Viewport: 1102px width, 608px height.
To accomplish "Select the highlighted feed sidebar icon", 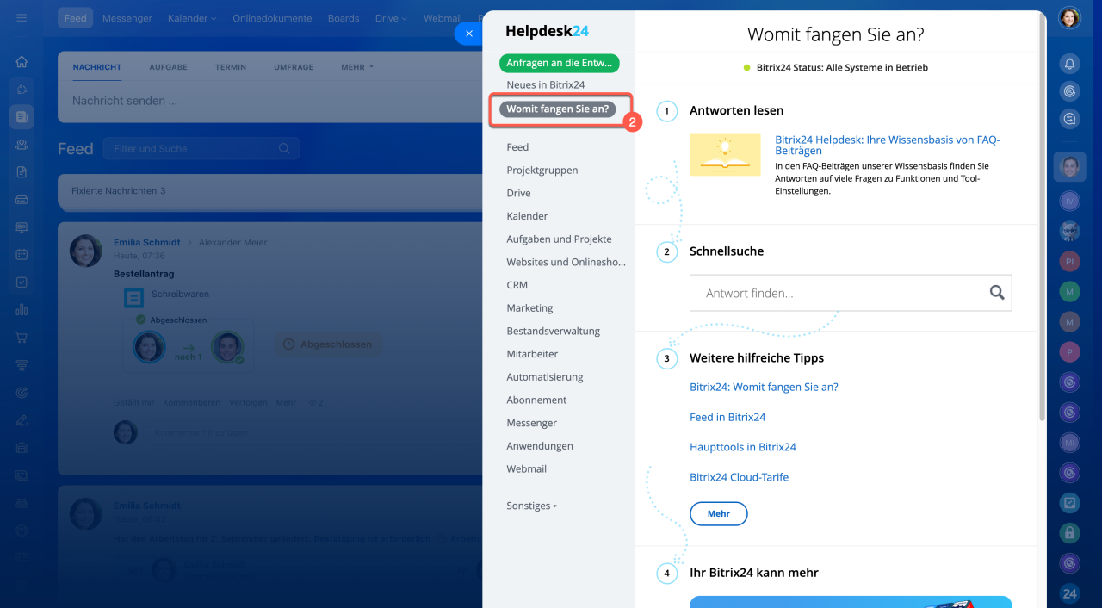I will click(x=22, y=116).
